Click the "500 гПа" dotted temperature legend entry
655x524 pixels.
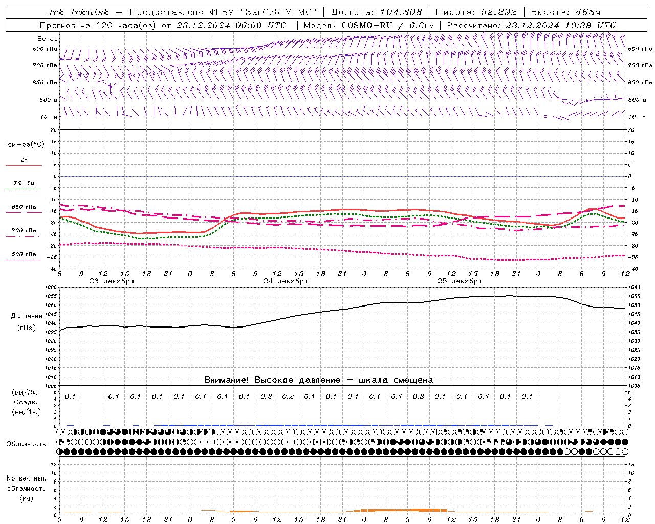tap(24, 256)
